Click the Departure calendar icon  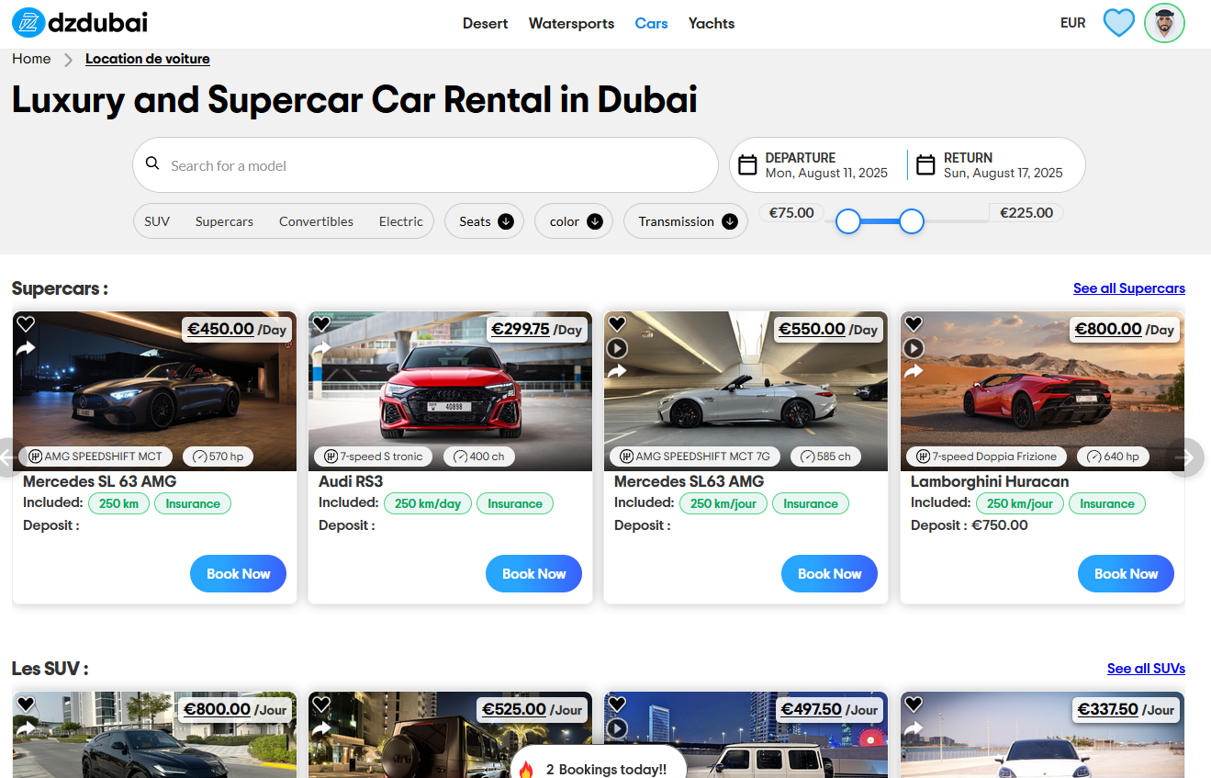pyautogui.click(x=748, y=165)
